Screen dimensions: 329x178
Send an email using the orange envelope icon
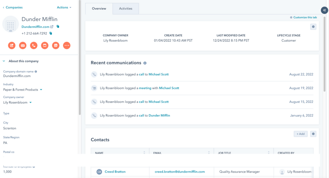click(23, 45)
